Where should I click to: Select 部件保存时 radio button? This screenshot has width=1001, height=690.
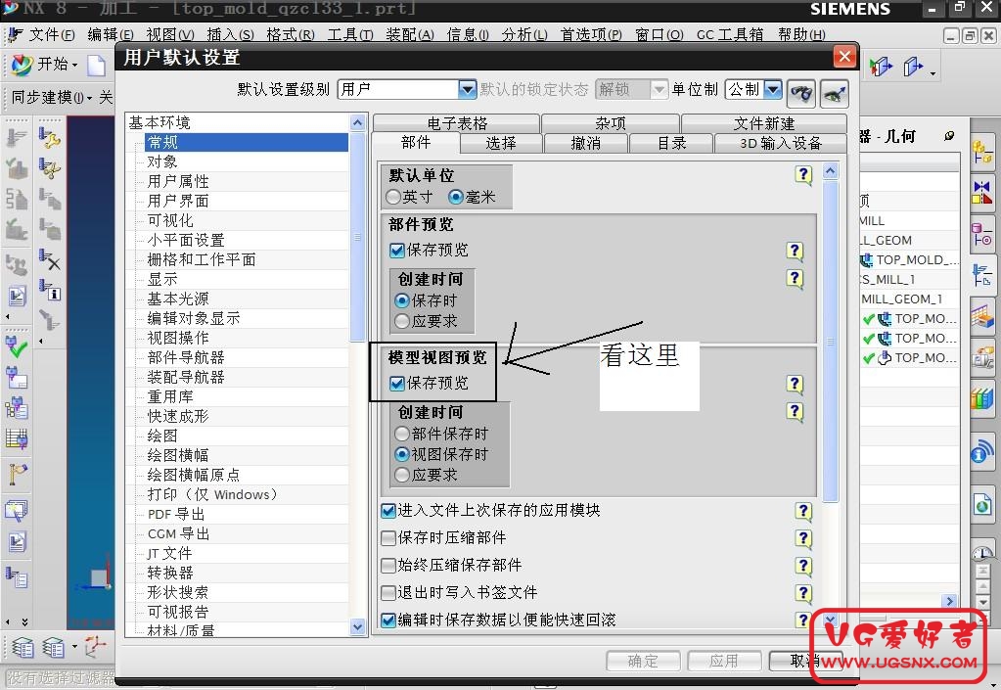(x=401, y=434)
